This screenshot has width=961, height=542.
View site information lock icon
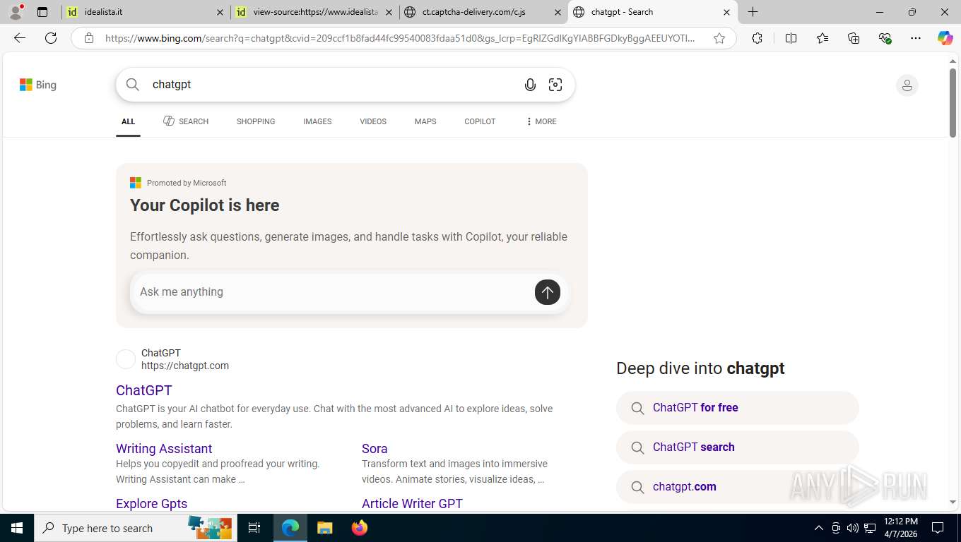pyautogui.click(x=89, y=38)
